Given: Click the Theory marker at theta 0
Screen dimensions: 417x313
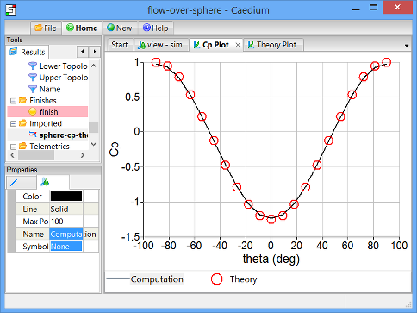Looking at the screenshot, I should pos(271,219).
